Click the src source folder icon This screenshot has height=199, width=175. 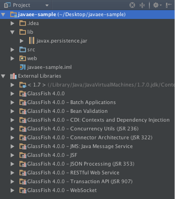23,49
